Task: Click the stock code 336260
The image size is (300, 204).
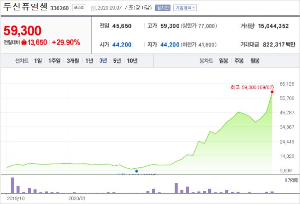Action: tap(59, 8)
